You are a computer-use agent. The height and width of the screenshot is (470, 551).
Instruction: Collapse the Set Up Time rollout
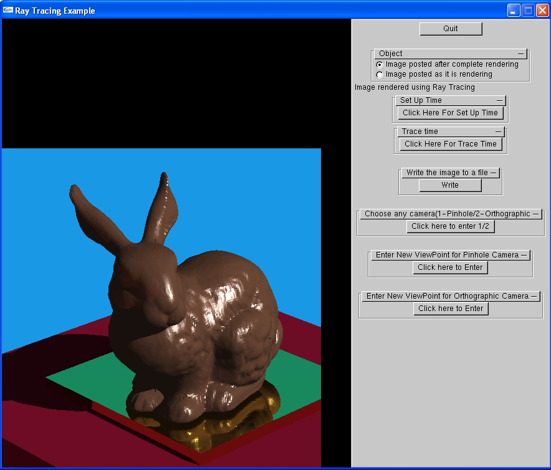(x=451, y=100)
